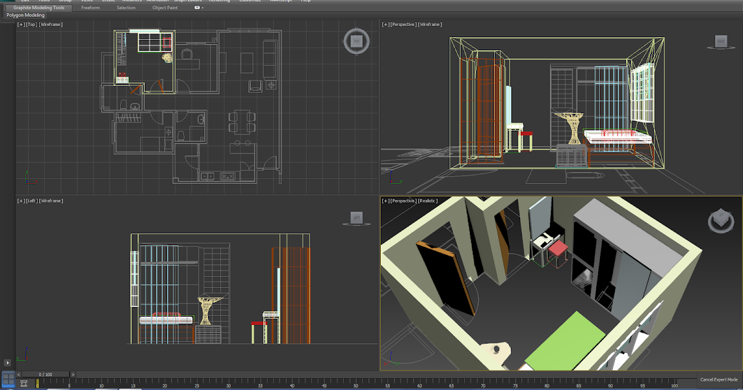Step time slider forward with right arrow
The width and height of the screenshot is (743, 390).
(74, 375)
